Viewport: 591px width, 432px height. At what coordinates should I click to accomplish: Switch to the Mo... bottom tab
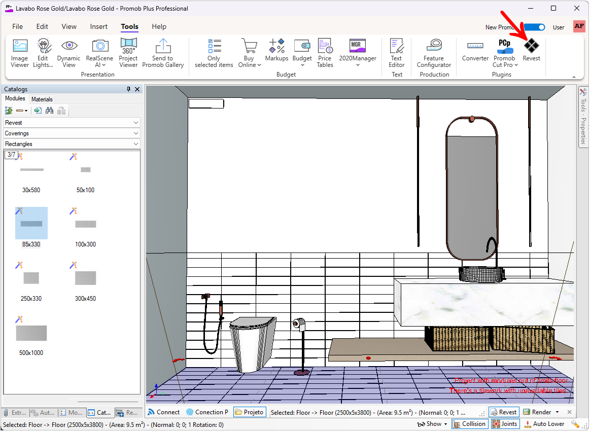click(x=71, y=413)
